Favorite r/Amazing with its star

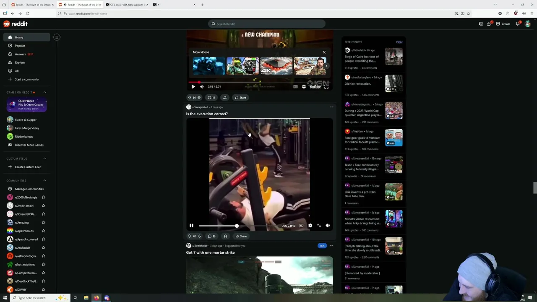(43, 223)
